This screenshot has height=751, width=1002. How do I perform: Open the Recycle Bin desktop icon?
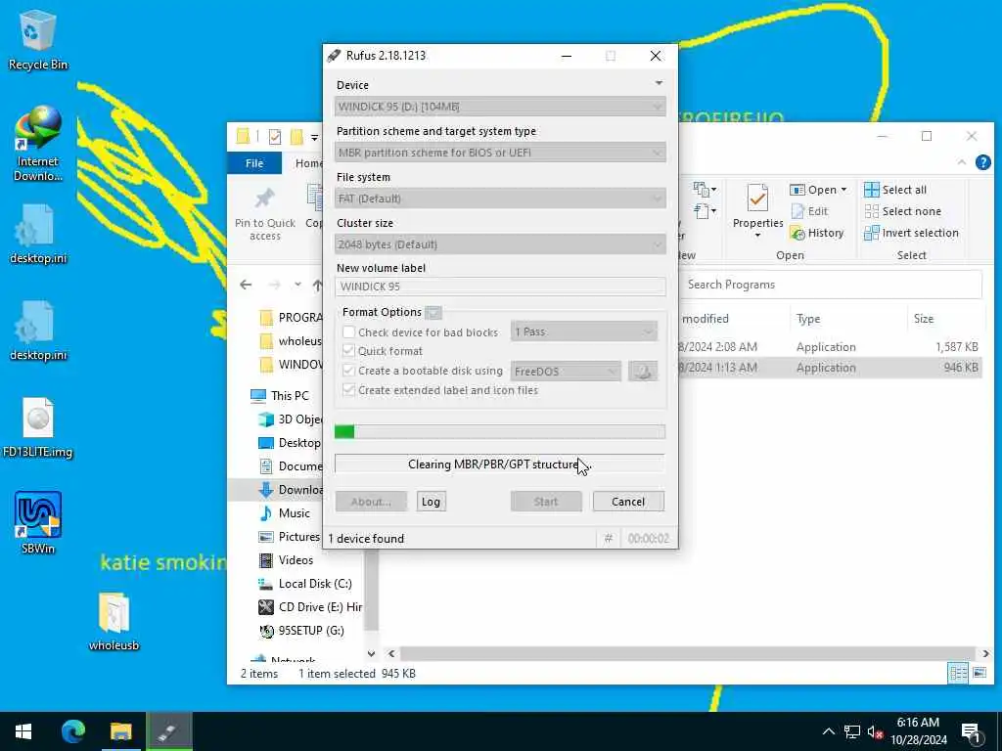click(x=38, y=39)
